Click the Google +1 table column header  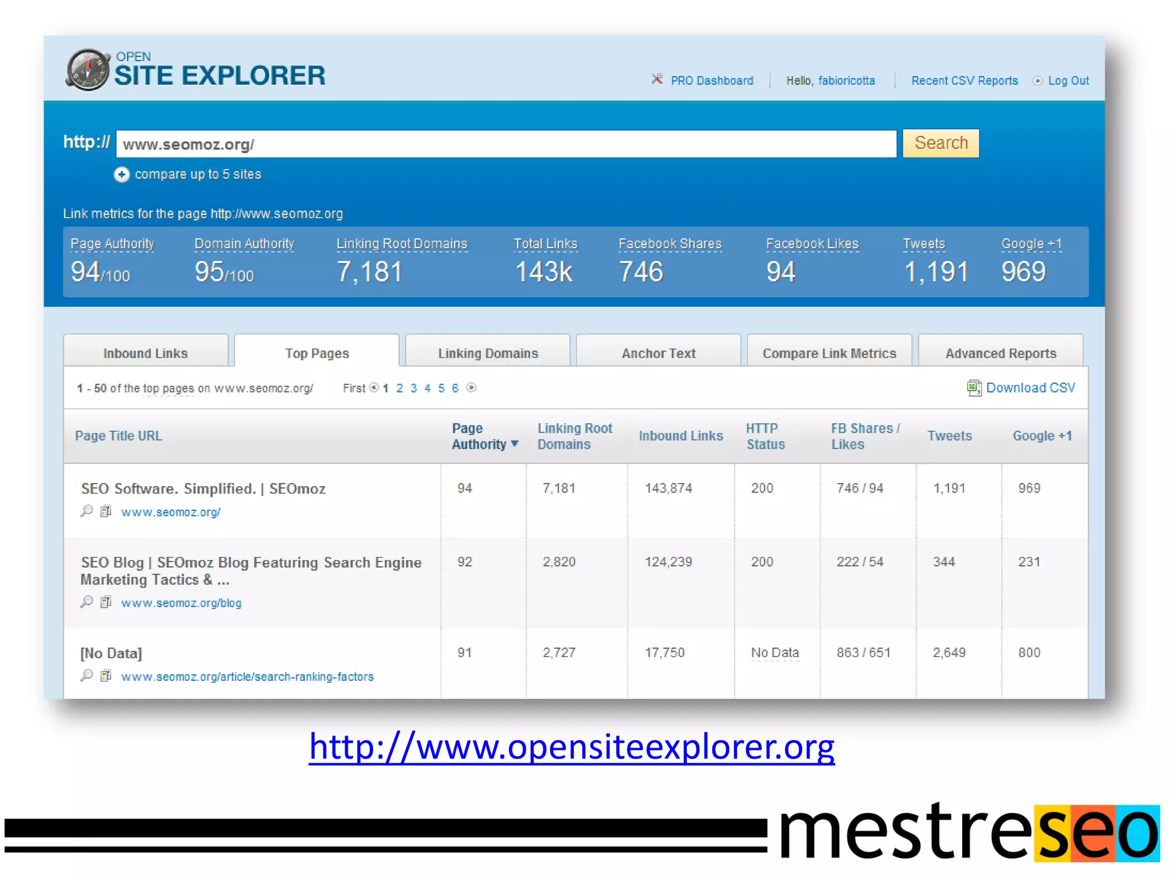pos(1042,436)
